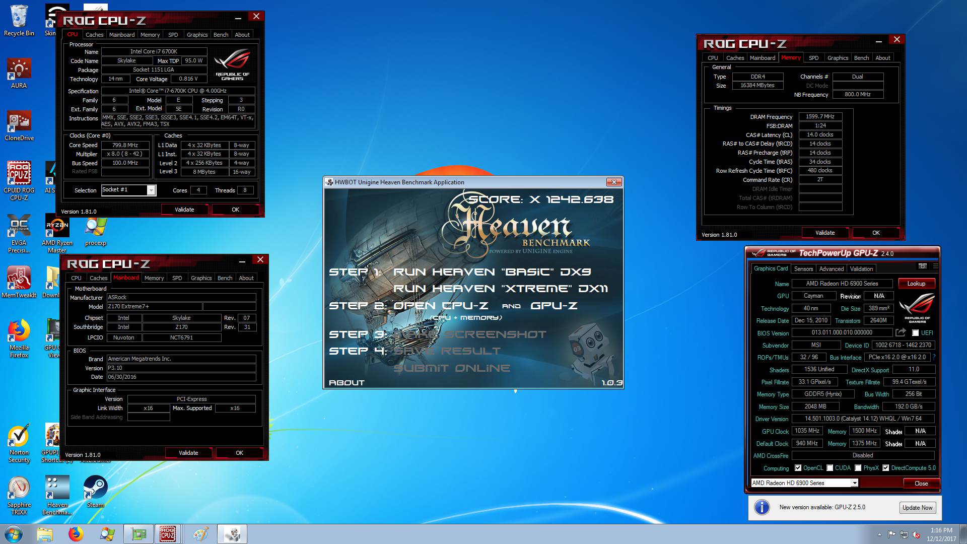967x544 pixels.
Task: Click Validate in the Motherboard CPU-Z window
Action: [188, 453]
